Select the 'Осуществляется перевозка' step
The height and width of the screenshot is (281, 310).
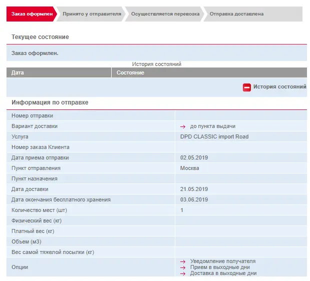165,14
